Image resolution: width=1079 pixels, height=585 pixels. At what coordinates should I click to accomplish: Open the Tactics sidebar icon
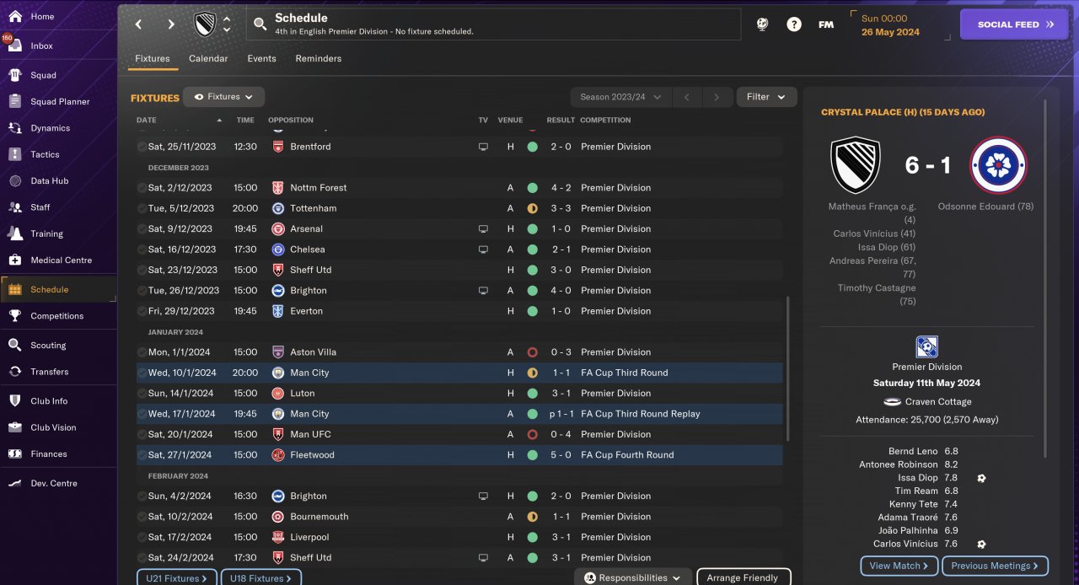click(15, 154)
